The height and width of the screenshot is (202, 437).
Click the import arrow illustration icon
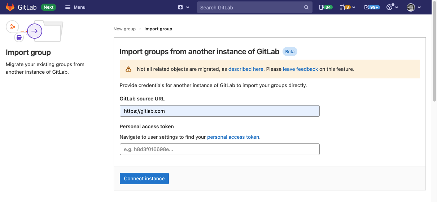35,31
